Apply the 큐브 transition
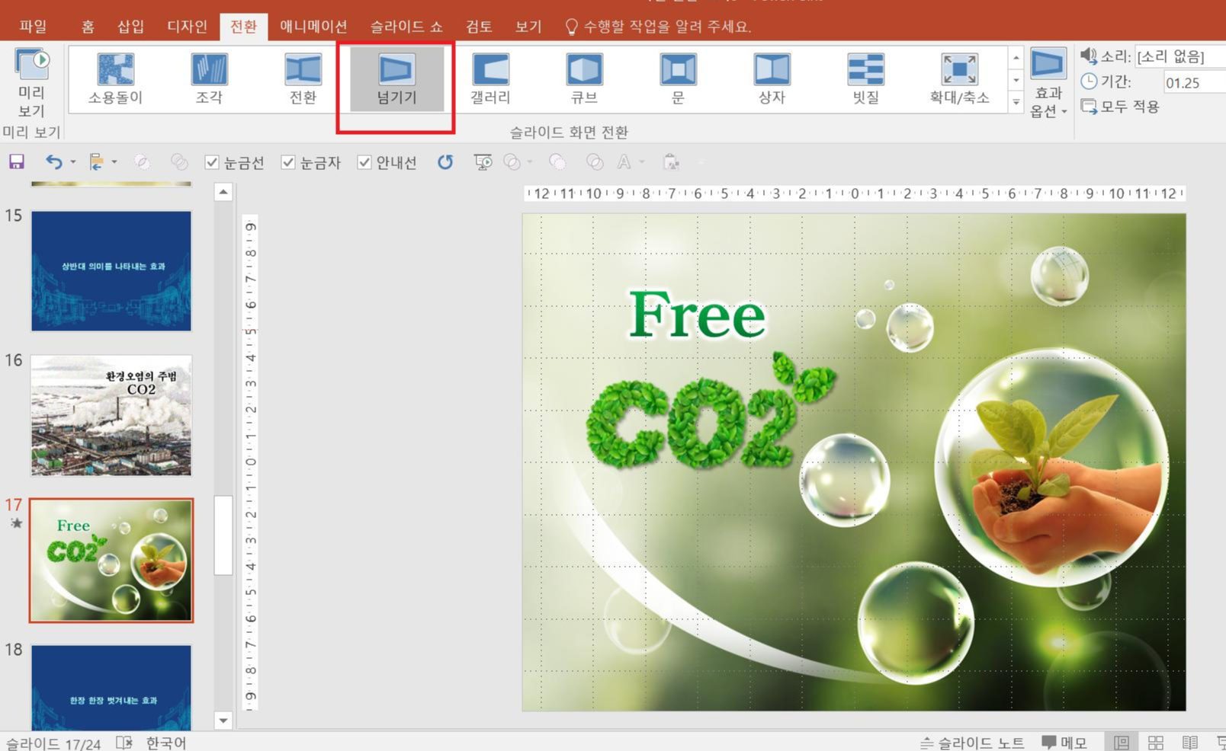The height and width of the screenshot is (751, 1226). (584, 79)
